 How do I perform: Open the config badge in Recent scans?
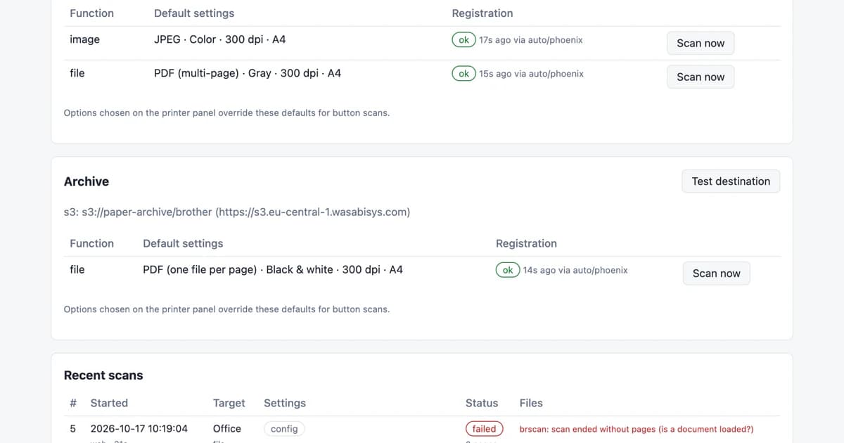(x=284, y=429)
